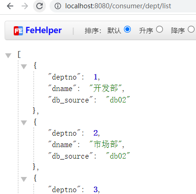Viewport: 196px width, 194px height.
Task: Click the deptno value 3
Action: coord(95,189)
